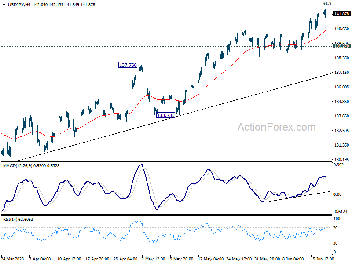
Task: Click the 61.8 Fibonacci level label
Action: (327, 4)
